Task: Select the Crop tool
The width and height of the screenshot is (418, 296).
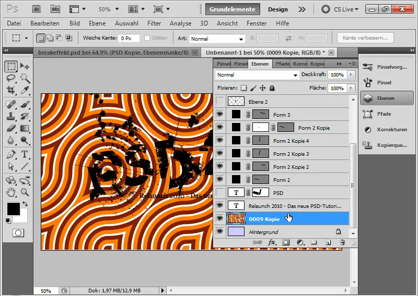Action: (x=11, y=90)
